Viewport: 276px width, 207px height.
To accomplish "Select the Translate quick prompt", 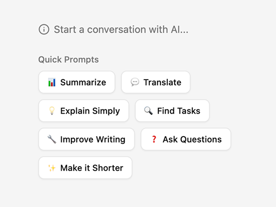I will pyautogui.click(x=156, y=82).
